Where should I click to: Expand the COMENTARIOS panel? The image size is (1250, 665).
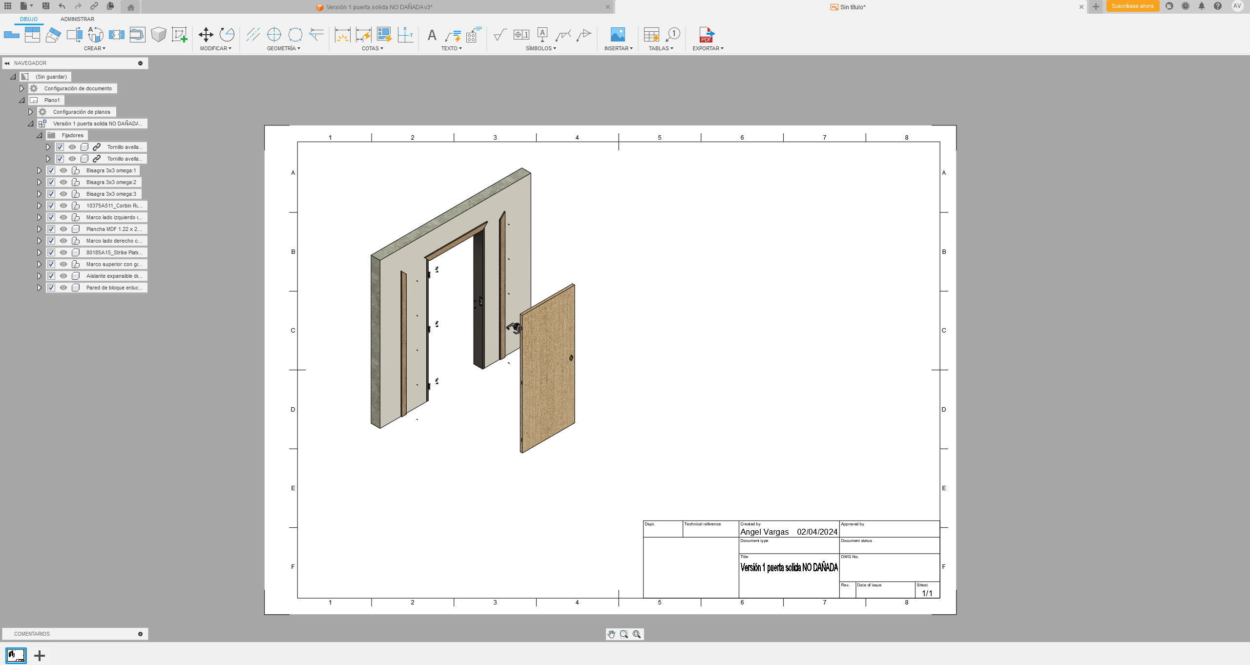[140, 634]
